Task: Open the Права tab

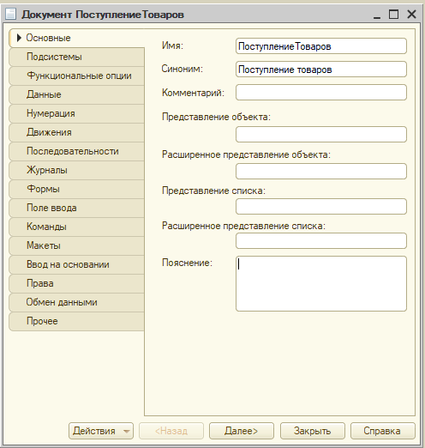Action: (x=76, y=283)
